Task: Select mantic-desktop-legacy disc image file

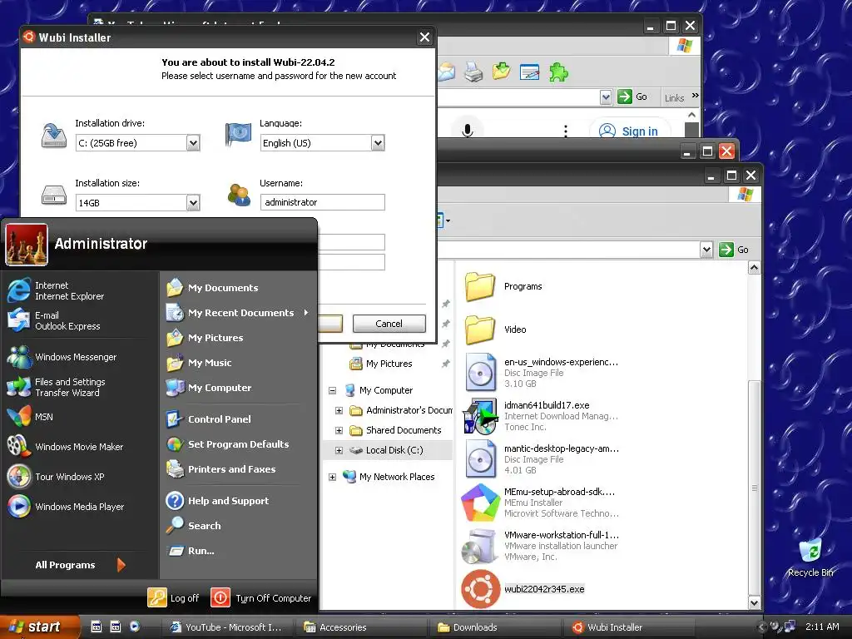Action: (542, 459)
